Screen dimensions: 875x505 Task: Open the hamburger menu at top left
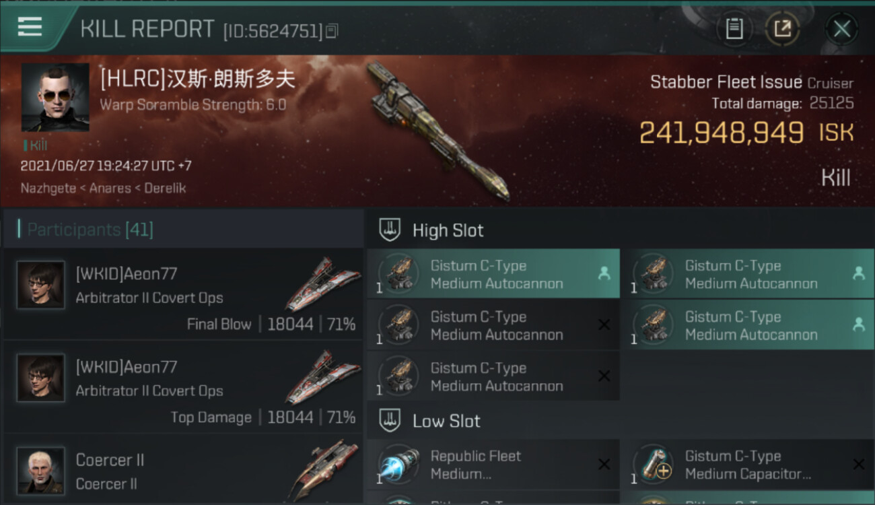click(x=30, y=27)
